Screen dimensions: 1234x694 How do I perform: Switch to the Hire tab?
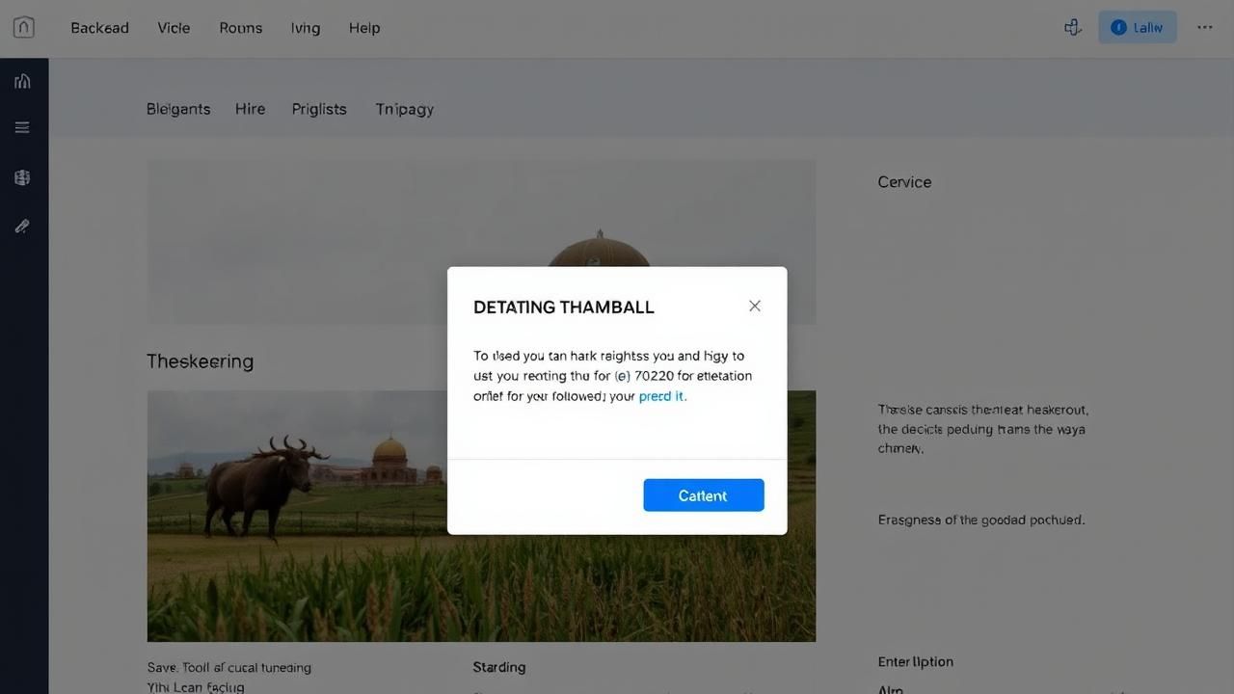[250, 109]
